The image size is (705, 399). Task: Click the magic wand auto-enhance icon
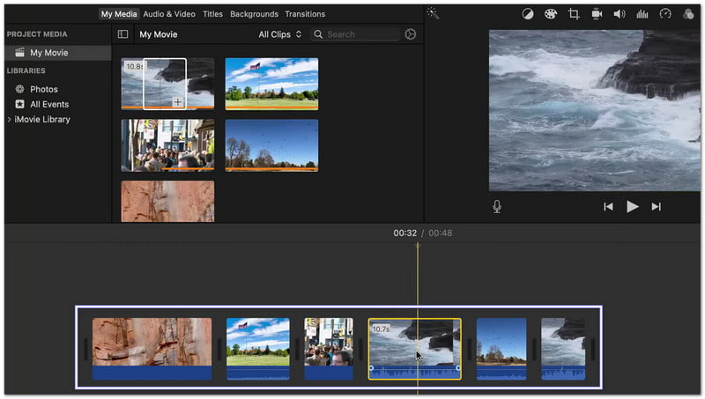(433, 13)
